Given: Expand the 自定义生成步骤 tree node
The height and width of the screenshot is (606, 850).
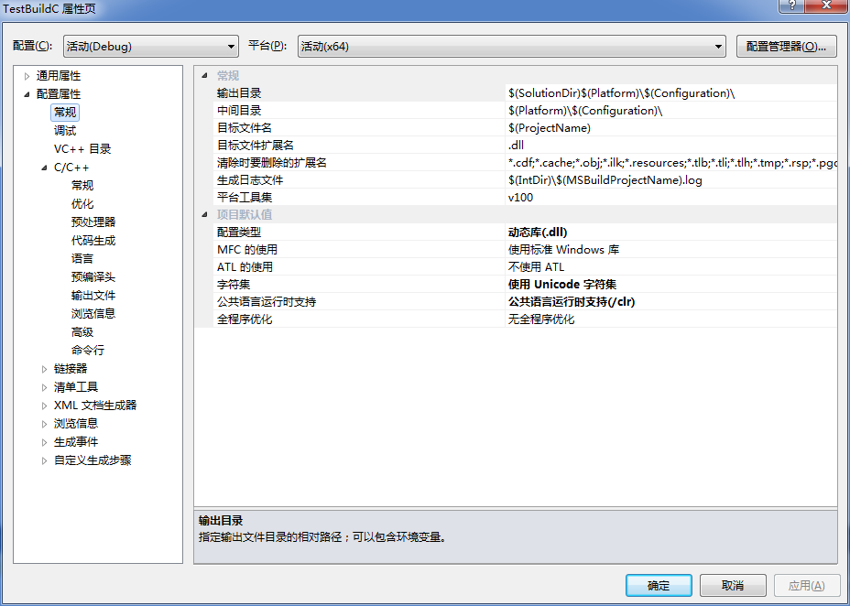Looking at the screenshot, I should (x=45, y=460).
